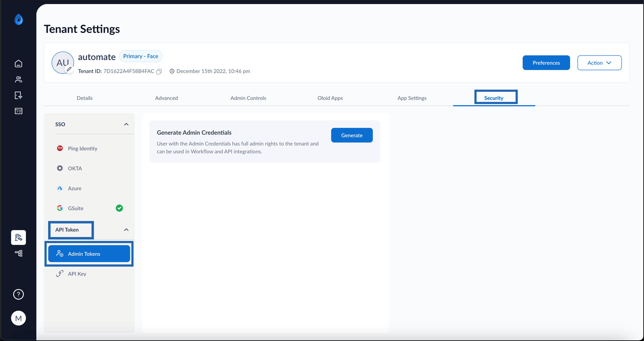Collapse the API Token section chevron
This screenshot has width=644, height=341.
(126, 230)
